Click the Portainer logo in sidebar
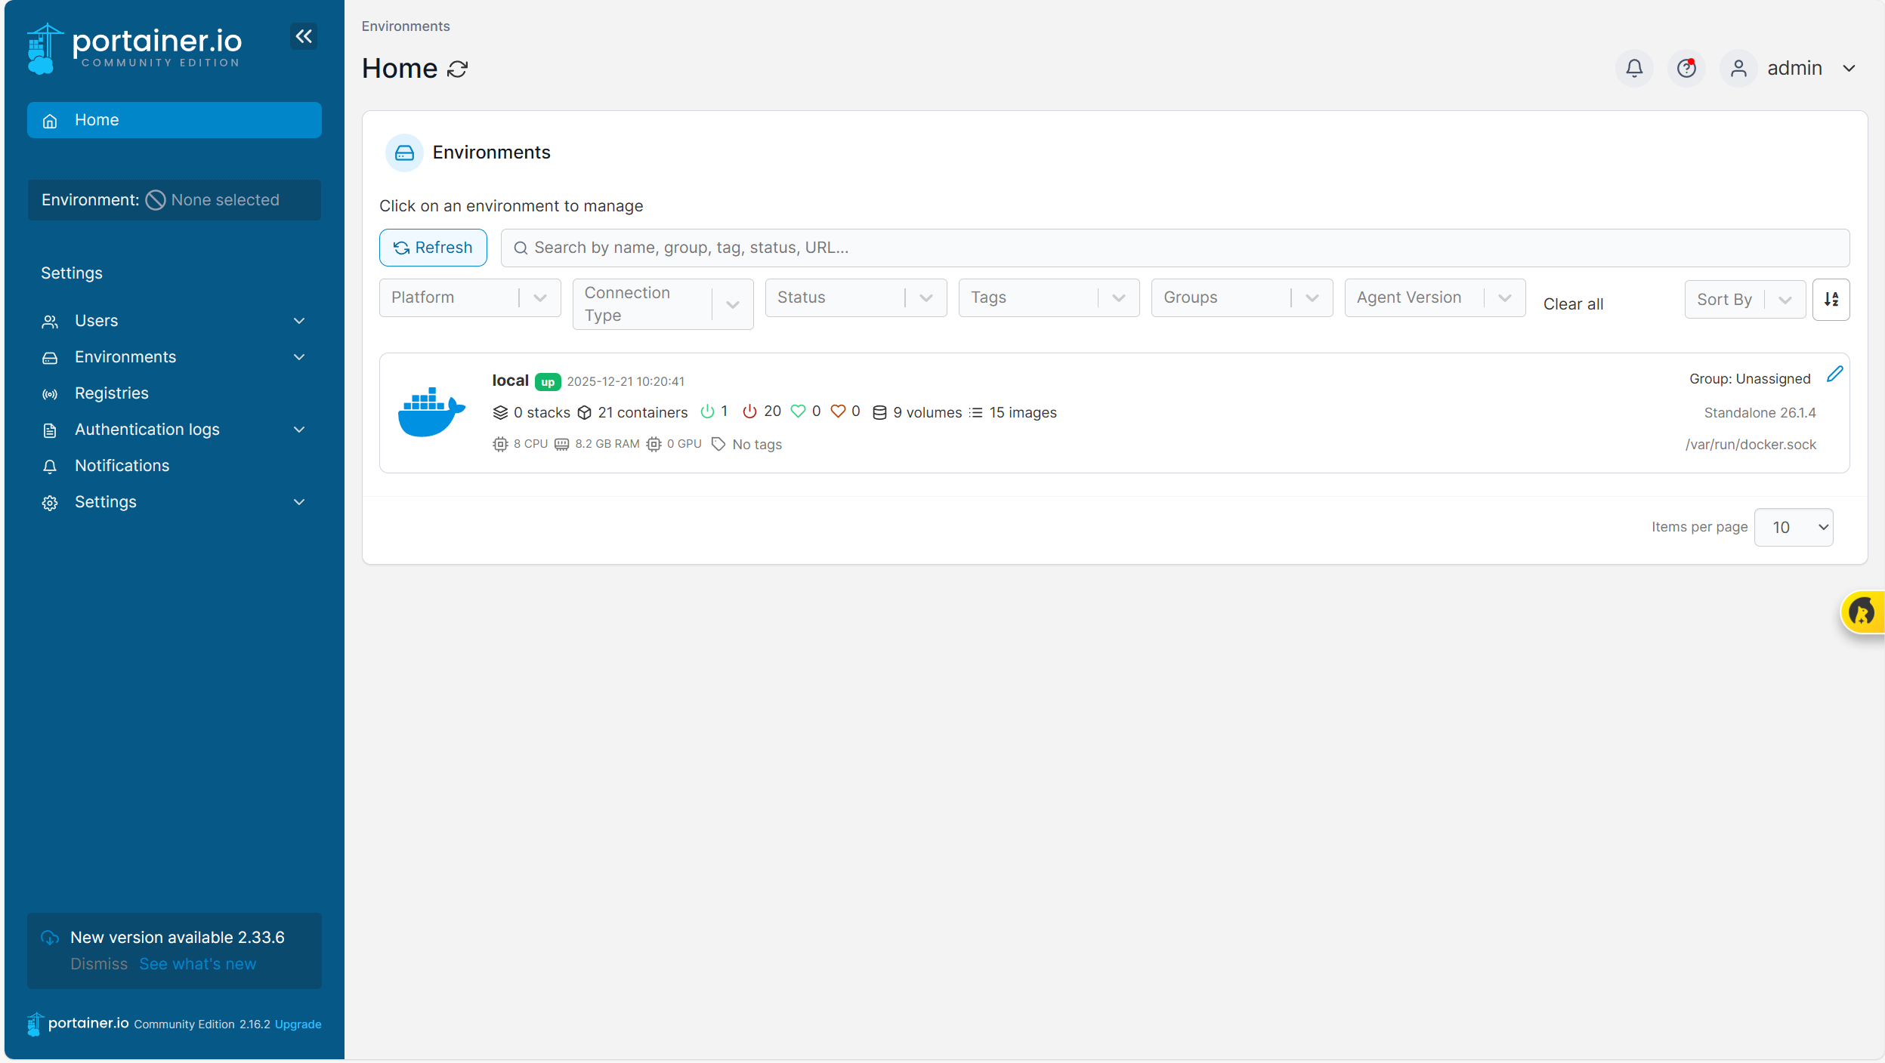The image size is (1885, 1063). coord(134,48)
